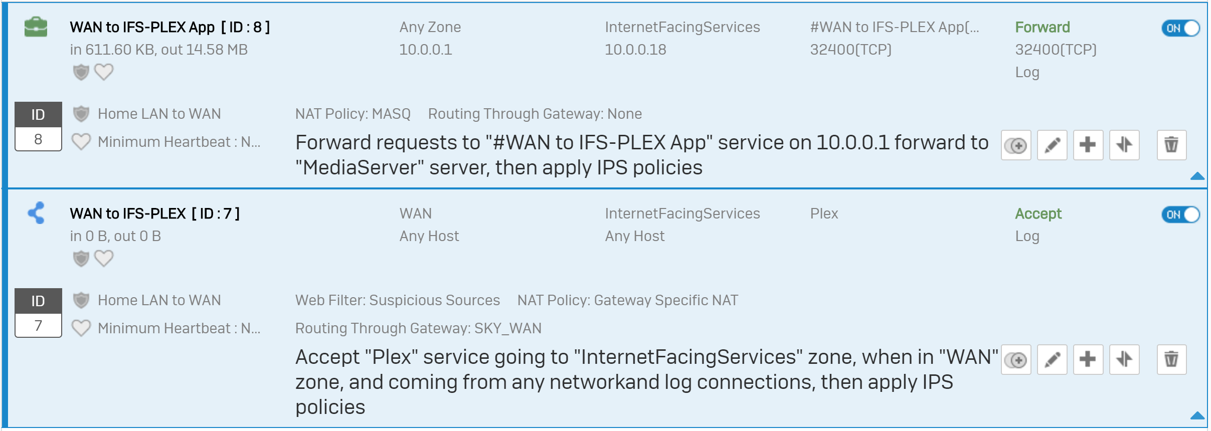Click the green briefcase icon of rule 8
The width and height of the screenshot is (1211, 431).
(36, 27)
